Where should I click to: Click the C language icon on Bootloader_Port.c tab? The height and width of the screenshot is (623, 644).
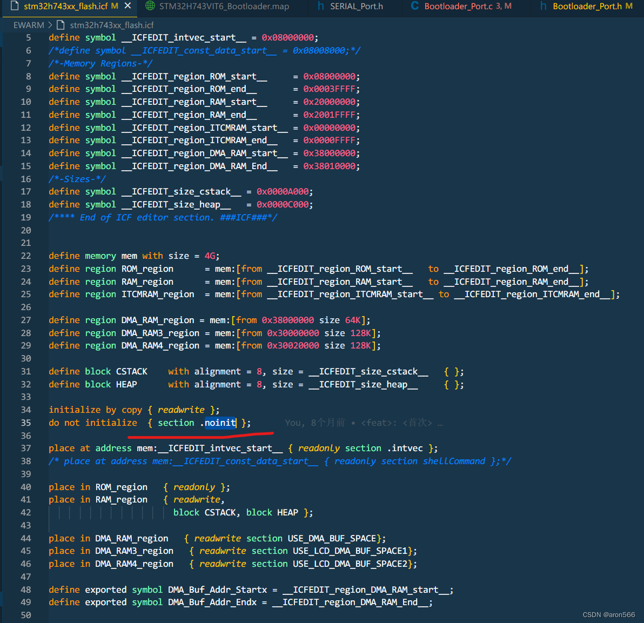point(415,6)
